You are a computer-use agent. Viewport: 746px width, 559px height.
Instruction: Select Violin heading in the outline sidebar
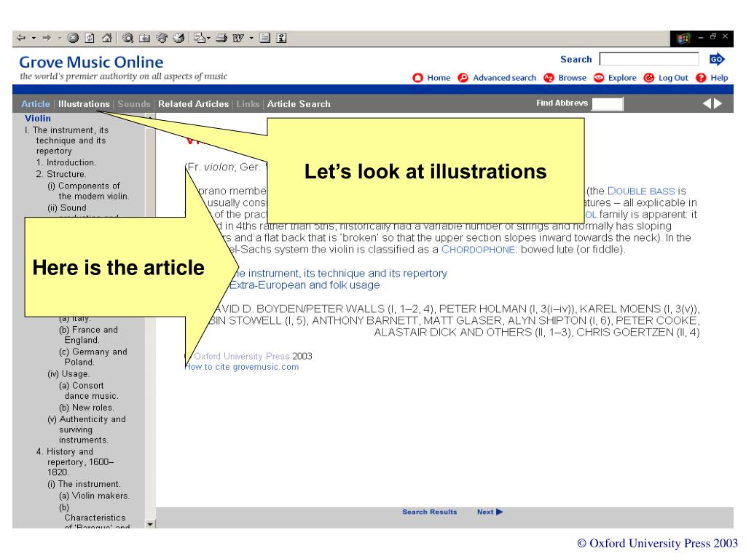click(x=38, y=119)
